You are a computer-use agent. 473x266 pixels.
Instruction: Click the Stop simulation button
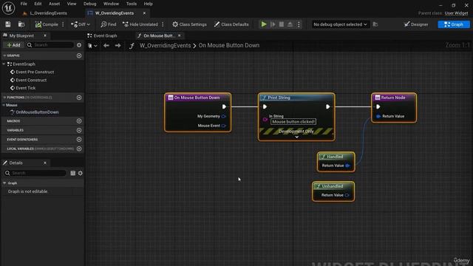click(281, 24)
